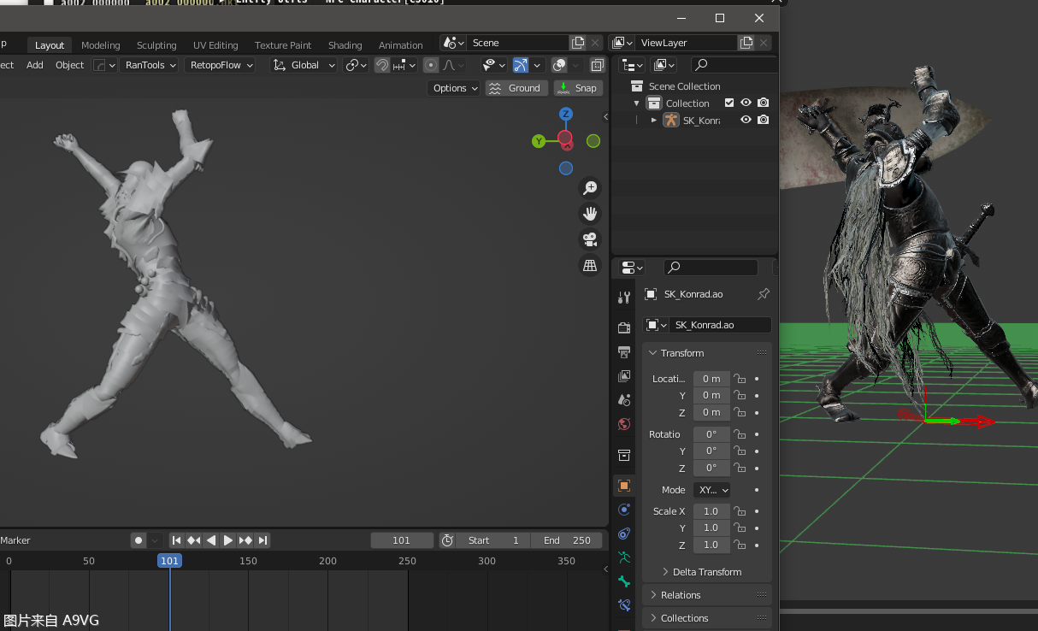The image size is (1038, 631).
Task: Open the Bone properties tab
Action: point(624,581)
